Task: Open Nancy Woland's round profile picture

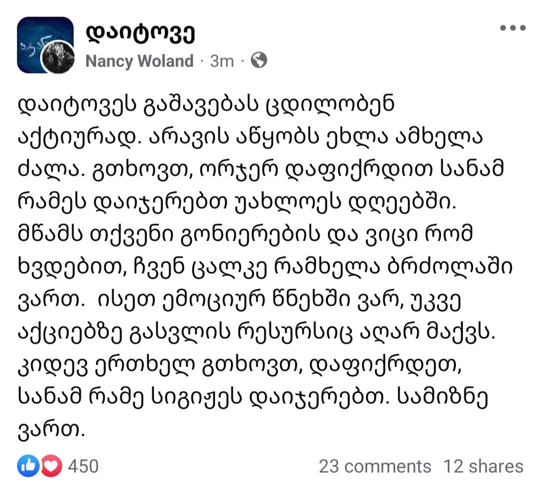Action: point(58,56)
